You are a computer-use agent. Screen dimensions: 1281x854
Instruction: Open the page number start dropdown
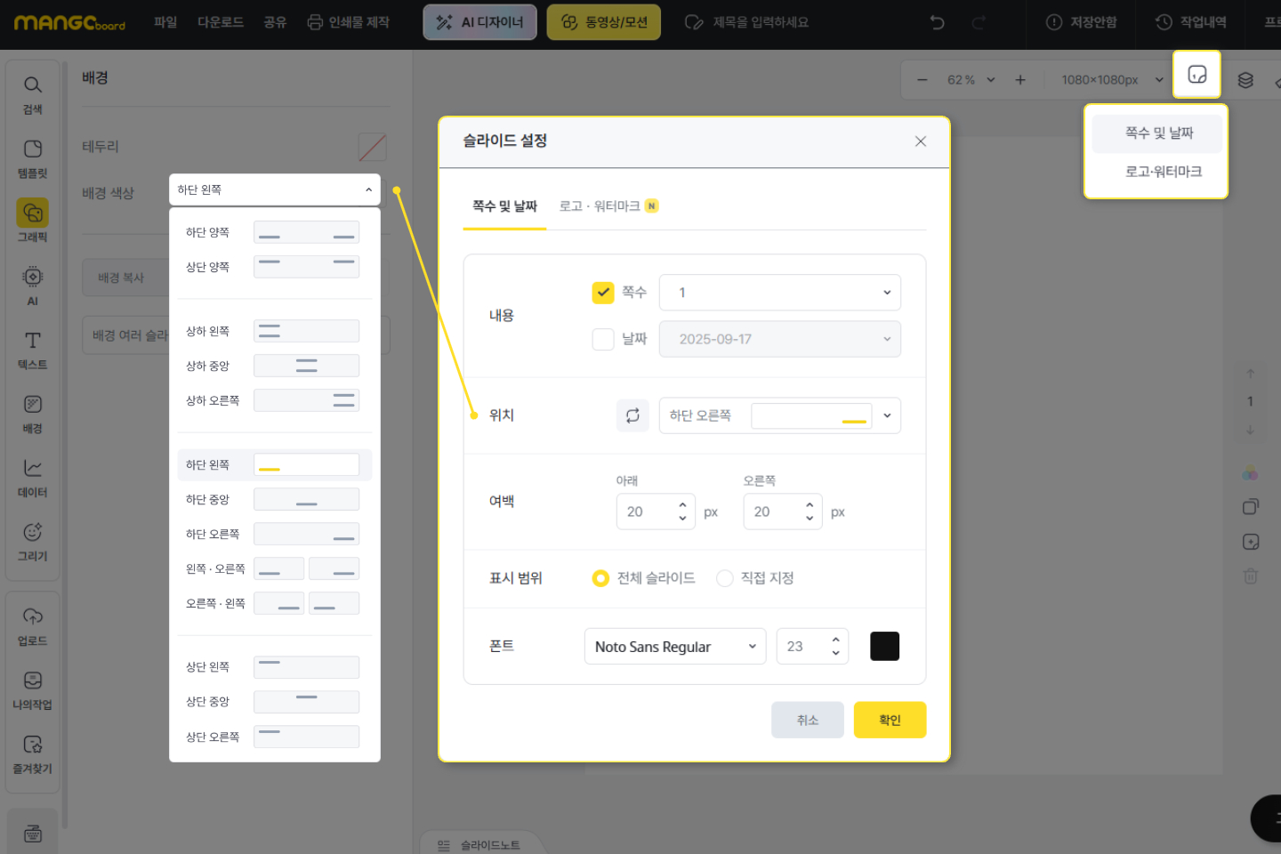tap(779, 293)
